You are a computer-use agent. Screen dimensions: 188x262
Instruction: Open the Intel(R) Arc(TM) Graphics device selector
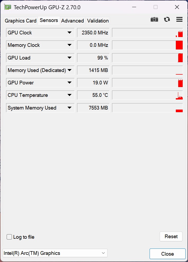tap(55, 253)
